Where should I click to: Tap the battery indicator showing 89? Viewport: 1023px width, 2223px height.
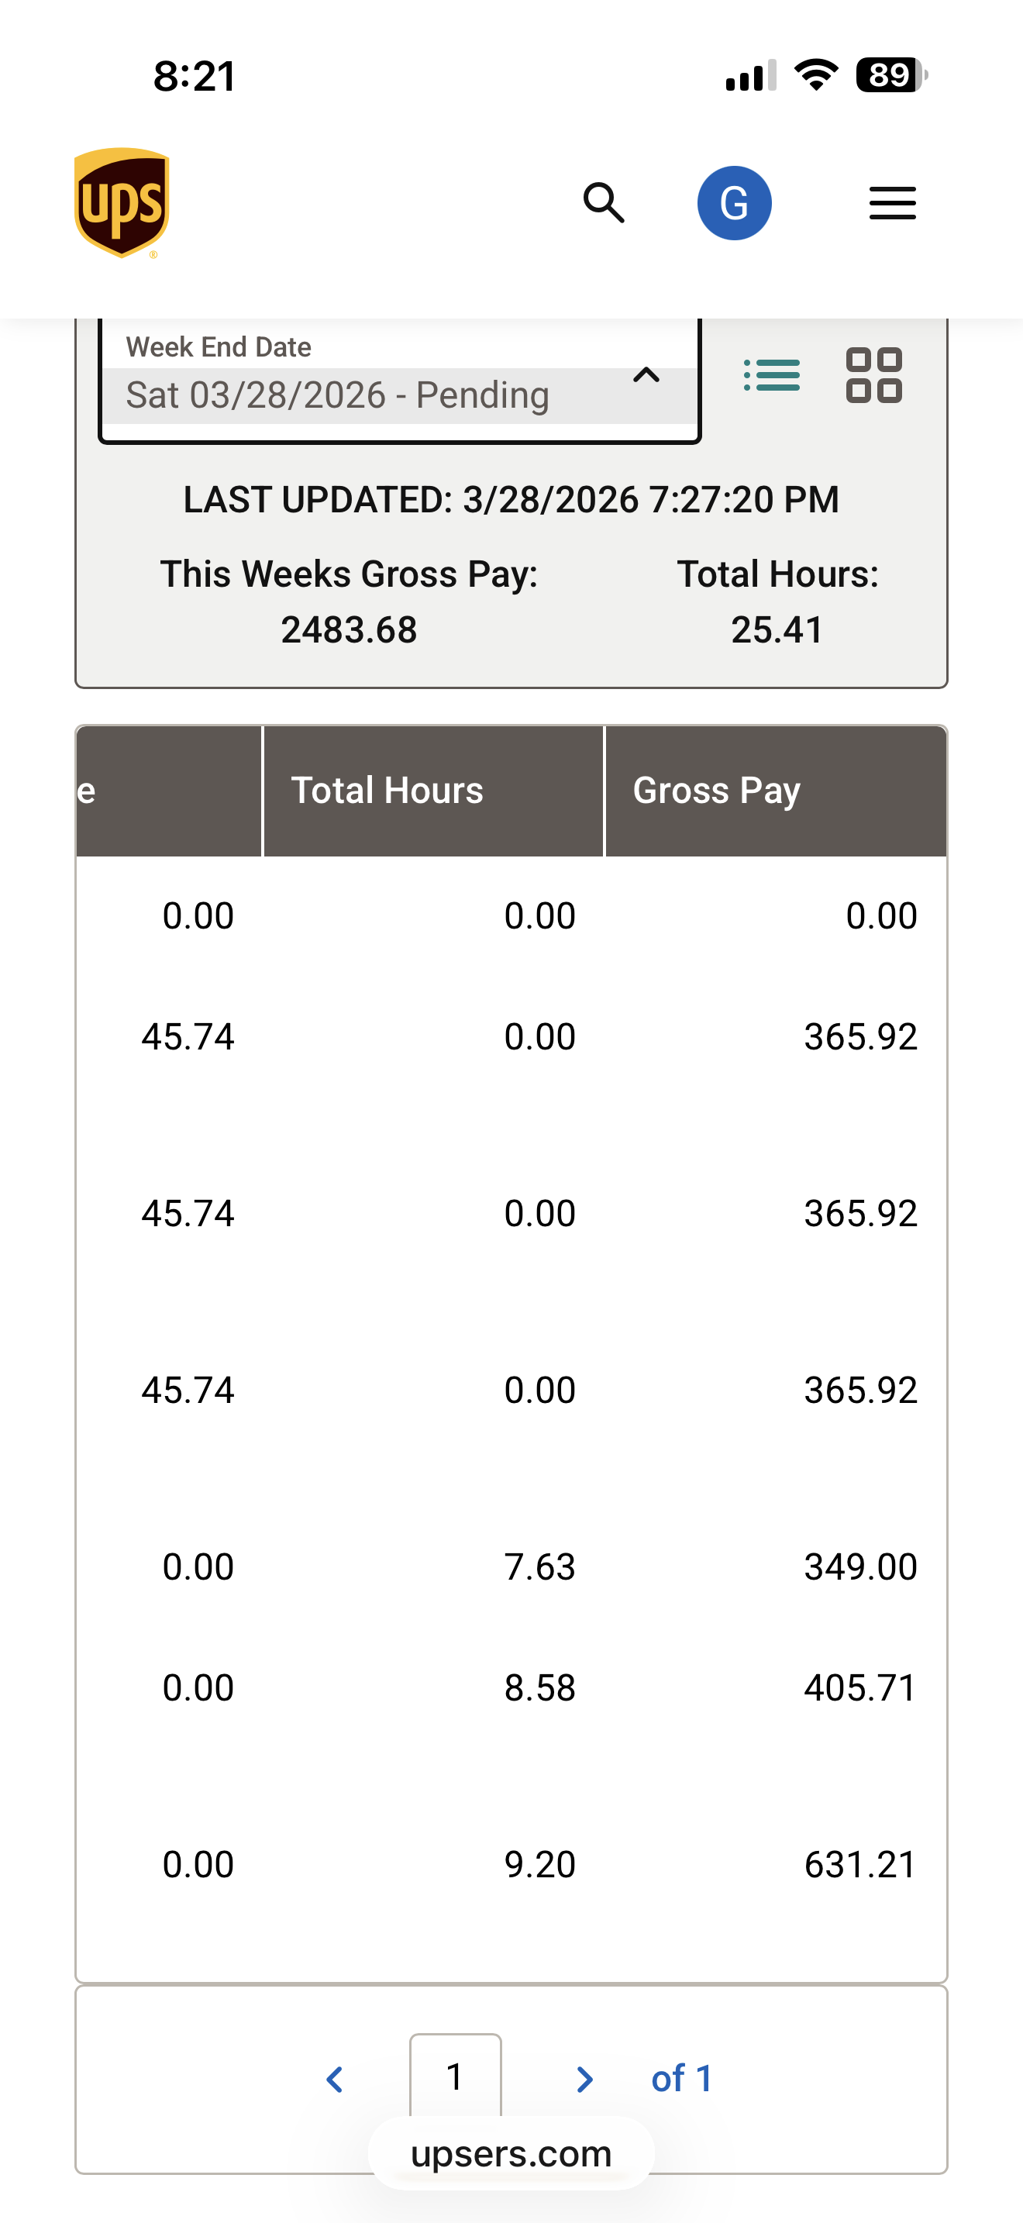[x=891, y=75]
